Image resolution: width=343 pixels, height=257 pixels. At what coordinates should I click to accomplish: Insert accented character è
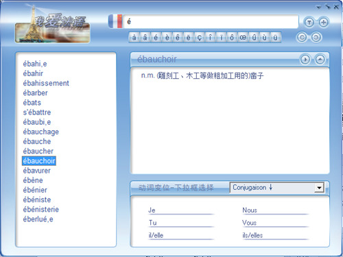(167, 37)
